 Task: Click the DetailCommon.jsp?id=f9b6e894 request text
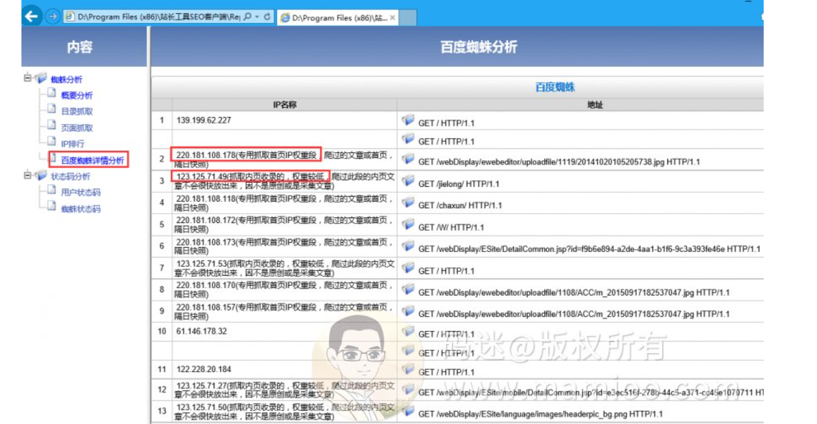coord(589,249)
